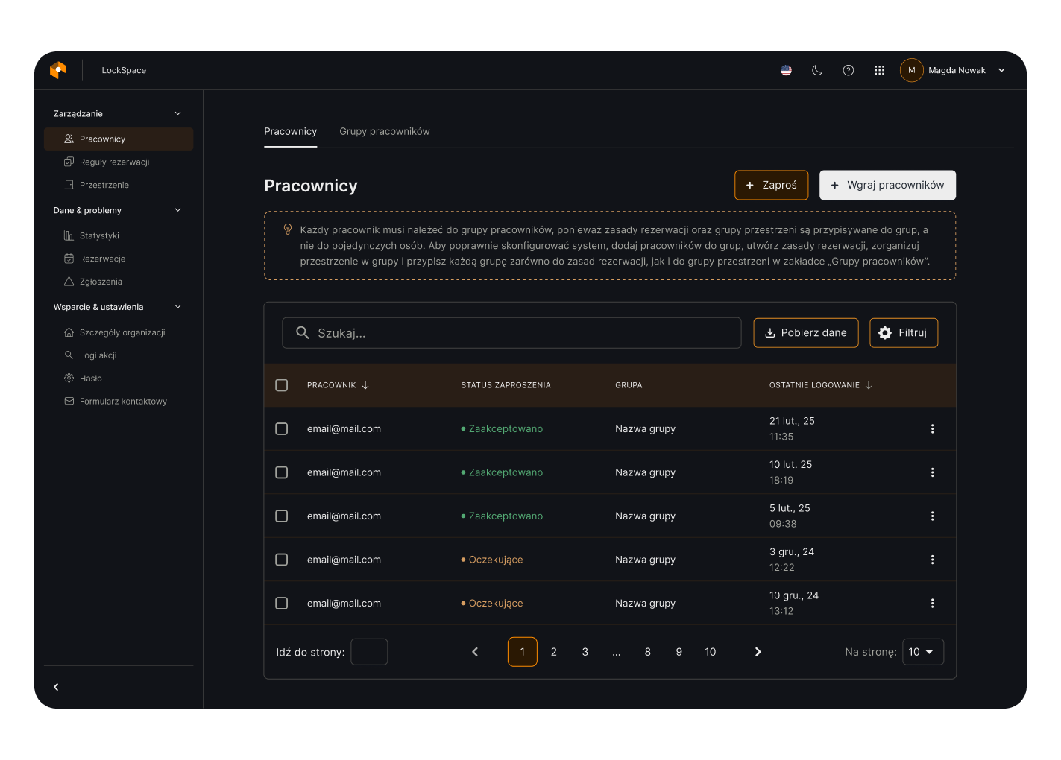Select the checkbox for the last Oczekujące row

tap(281, 604)
